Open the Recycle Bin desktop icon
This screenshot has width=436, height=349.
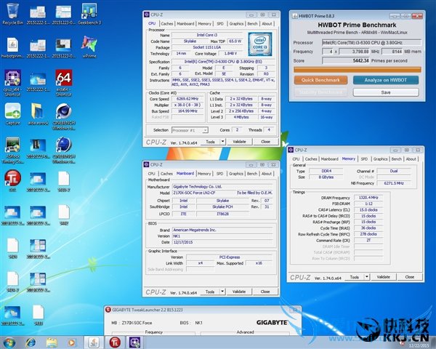pos(12,14)
